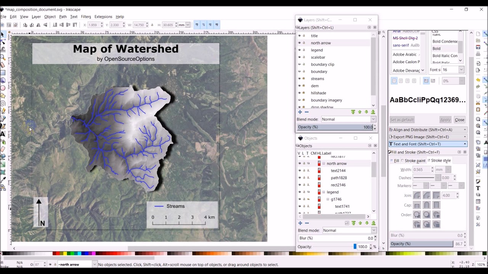The height and width of the screenshot is (274, 488).
Task: Select the Zoom magnifier tool
Action: tap(3, 57)
